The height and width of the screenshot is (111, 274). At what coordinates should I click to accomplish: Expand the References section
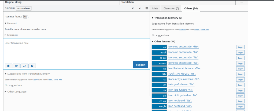[11, 35]
